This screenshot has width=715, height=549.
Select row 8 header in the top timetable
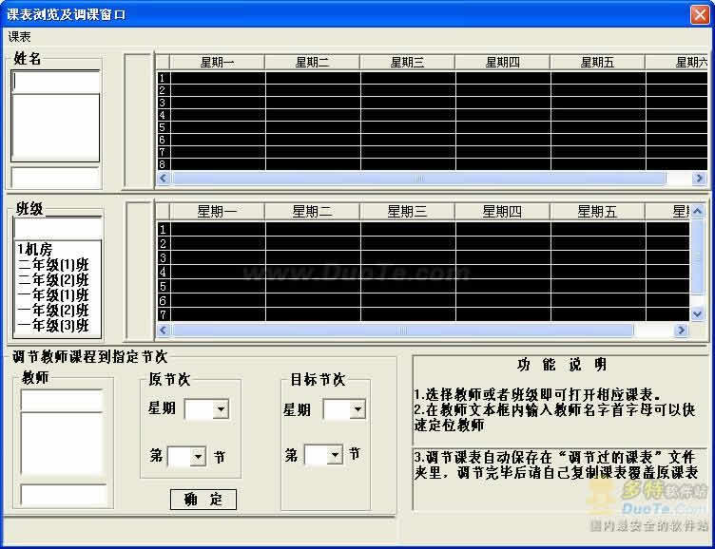point(163,164)
